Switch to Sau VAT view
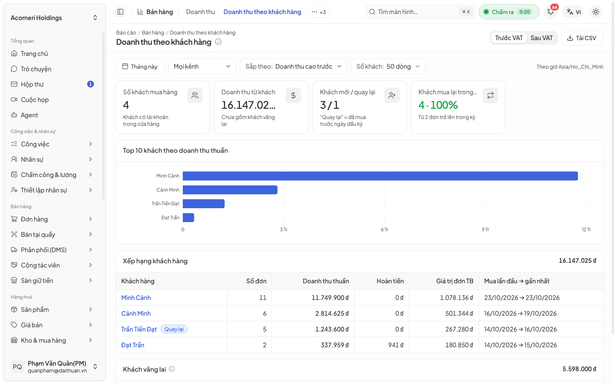615x384 pixels. [542, 38]
